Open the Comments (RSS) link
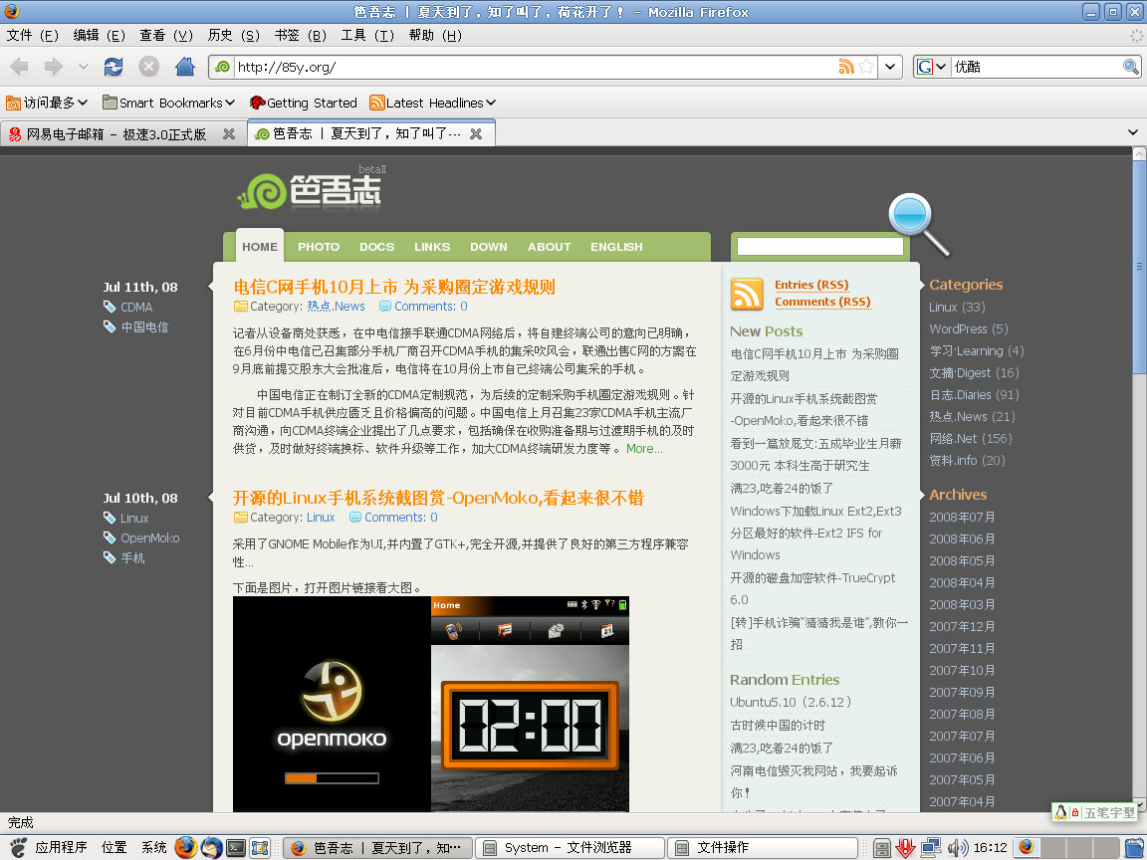 pos(822,302)
